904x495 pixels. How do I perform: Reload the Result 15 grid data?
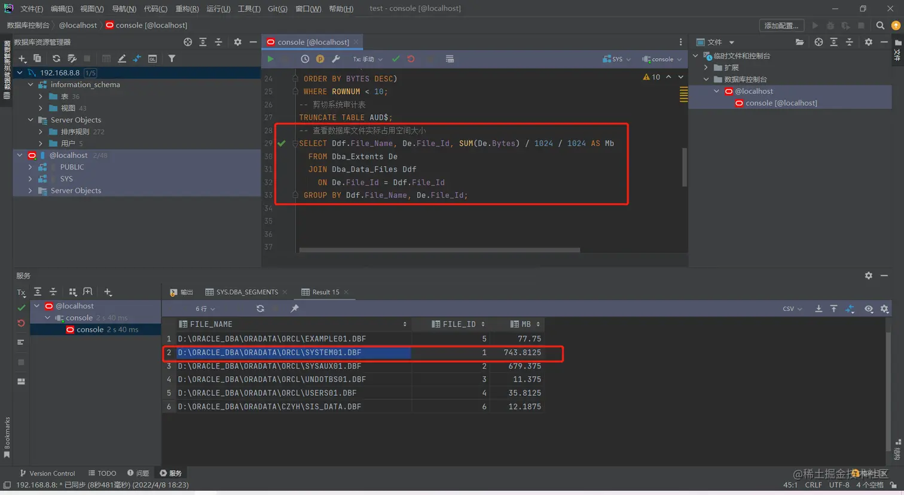260,308
